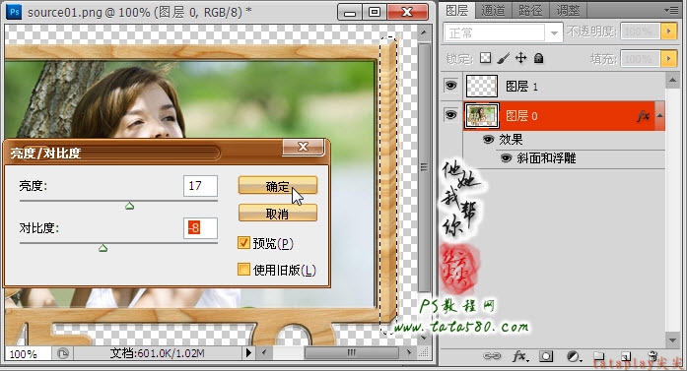Screen dimensions: 687x371
Task: Close the 亮度/对比度 dialog
Action: click(303, 147)
